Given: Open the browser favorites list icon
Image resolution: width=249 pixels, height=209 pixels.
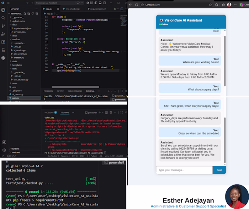Looking at the screenshot, I should pyautogui.click(x=223, y=5).
